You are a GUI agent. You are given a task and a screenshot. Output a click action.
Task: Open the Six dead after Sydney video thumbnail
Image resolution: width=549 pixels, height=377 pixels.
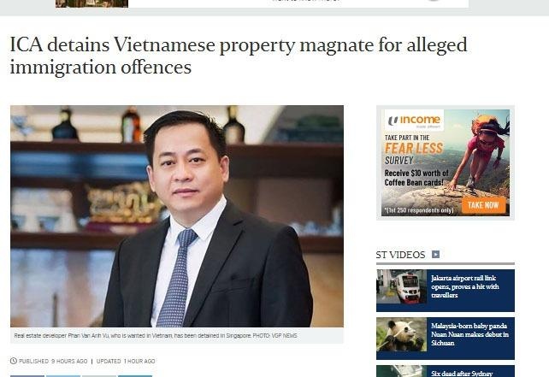[x=402, y=371]
